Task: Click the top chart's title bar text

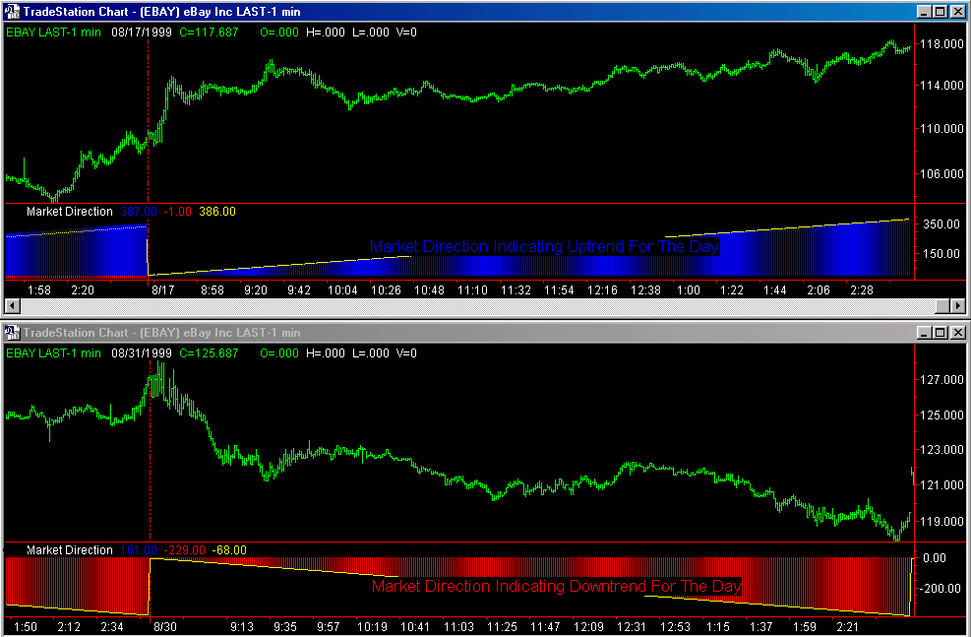Action: point(161,11)
